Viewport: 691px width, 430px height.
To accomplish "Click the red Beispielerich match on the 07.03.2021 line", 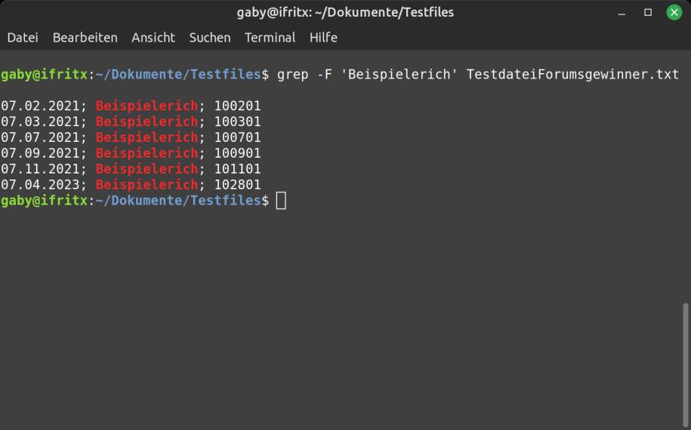I will (x=147, y=121).
